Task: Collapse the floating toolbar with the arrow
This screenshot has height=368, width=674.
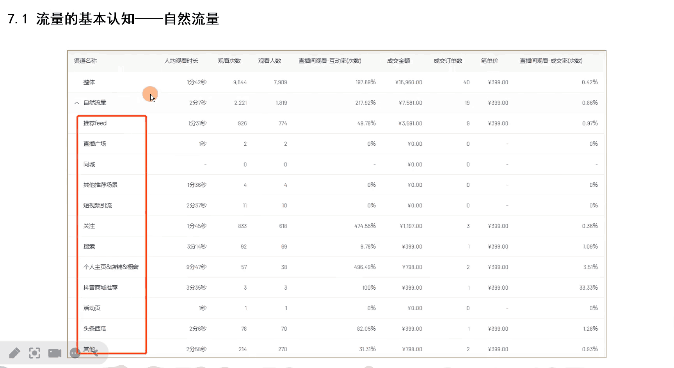Action: [x=96, y=353]
